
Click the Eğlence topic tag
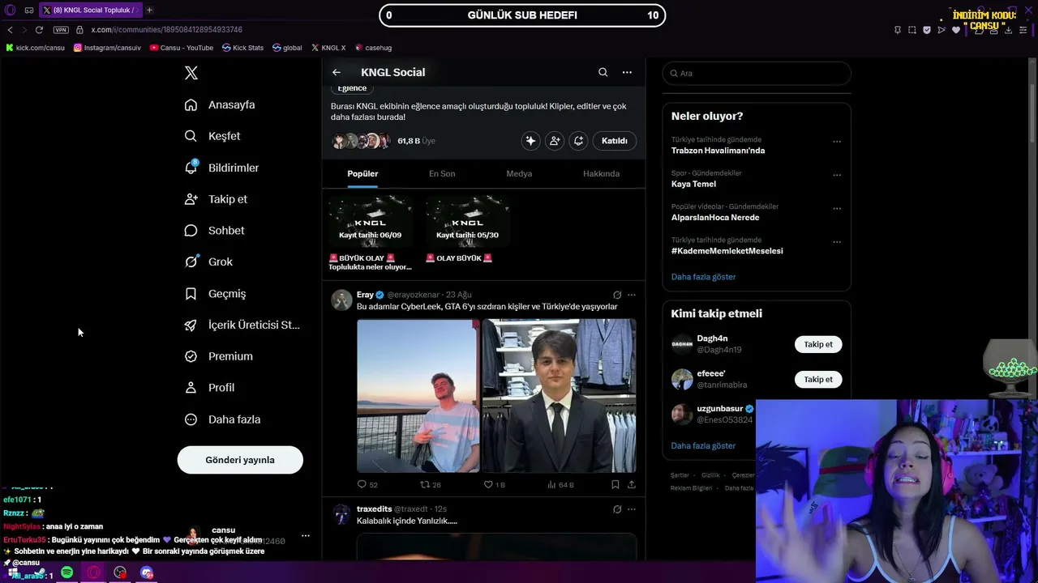click(x=352, y=88)
